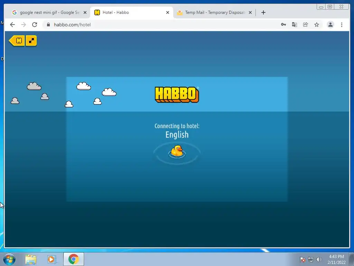Viewport: 354px width, 266px height.
Task: Toggle fullscreen with the yellow expand button
Action: point(31,41)
